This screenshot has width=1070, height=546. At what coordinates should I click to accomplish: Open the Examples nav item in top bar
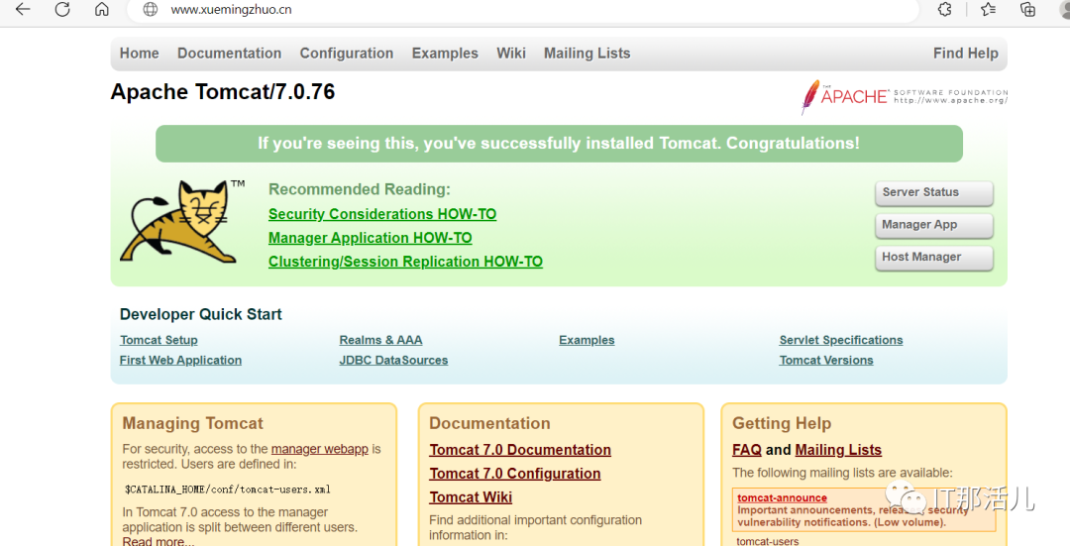coord(445,54)
